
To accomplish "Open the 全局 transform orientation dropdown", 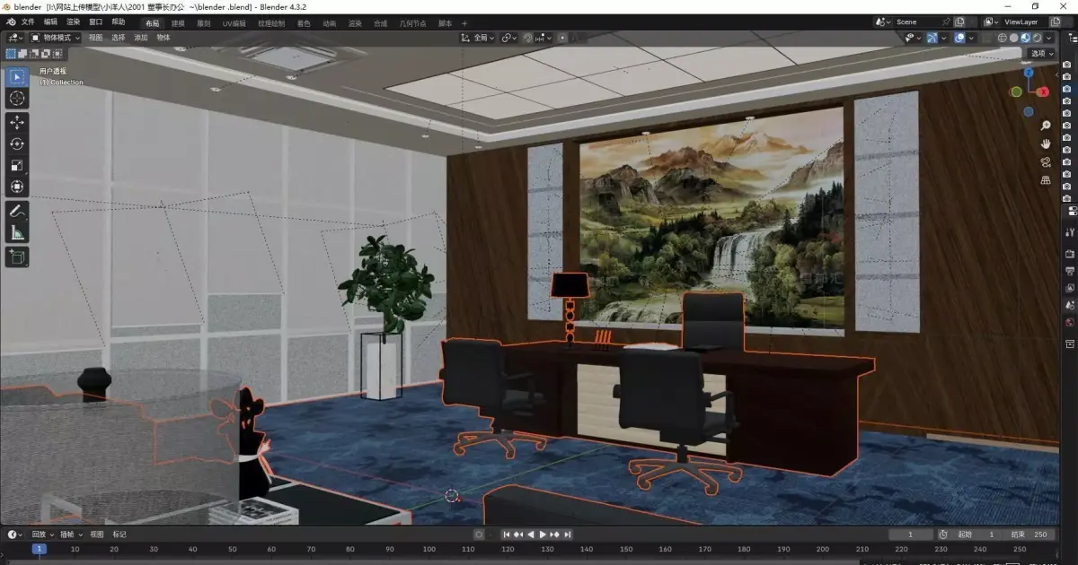I will click(x=478, y=38).
